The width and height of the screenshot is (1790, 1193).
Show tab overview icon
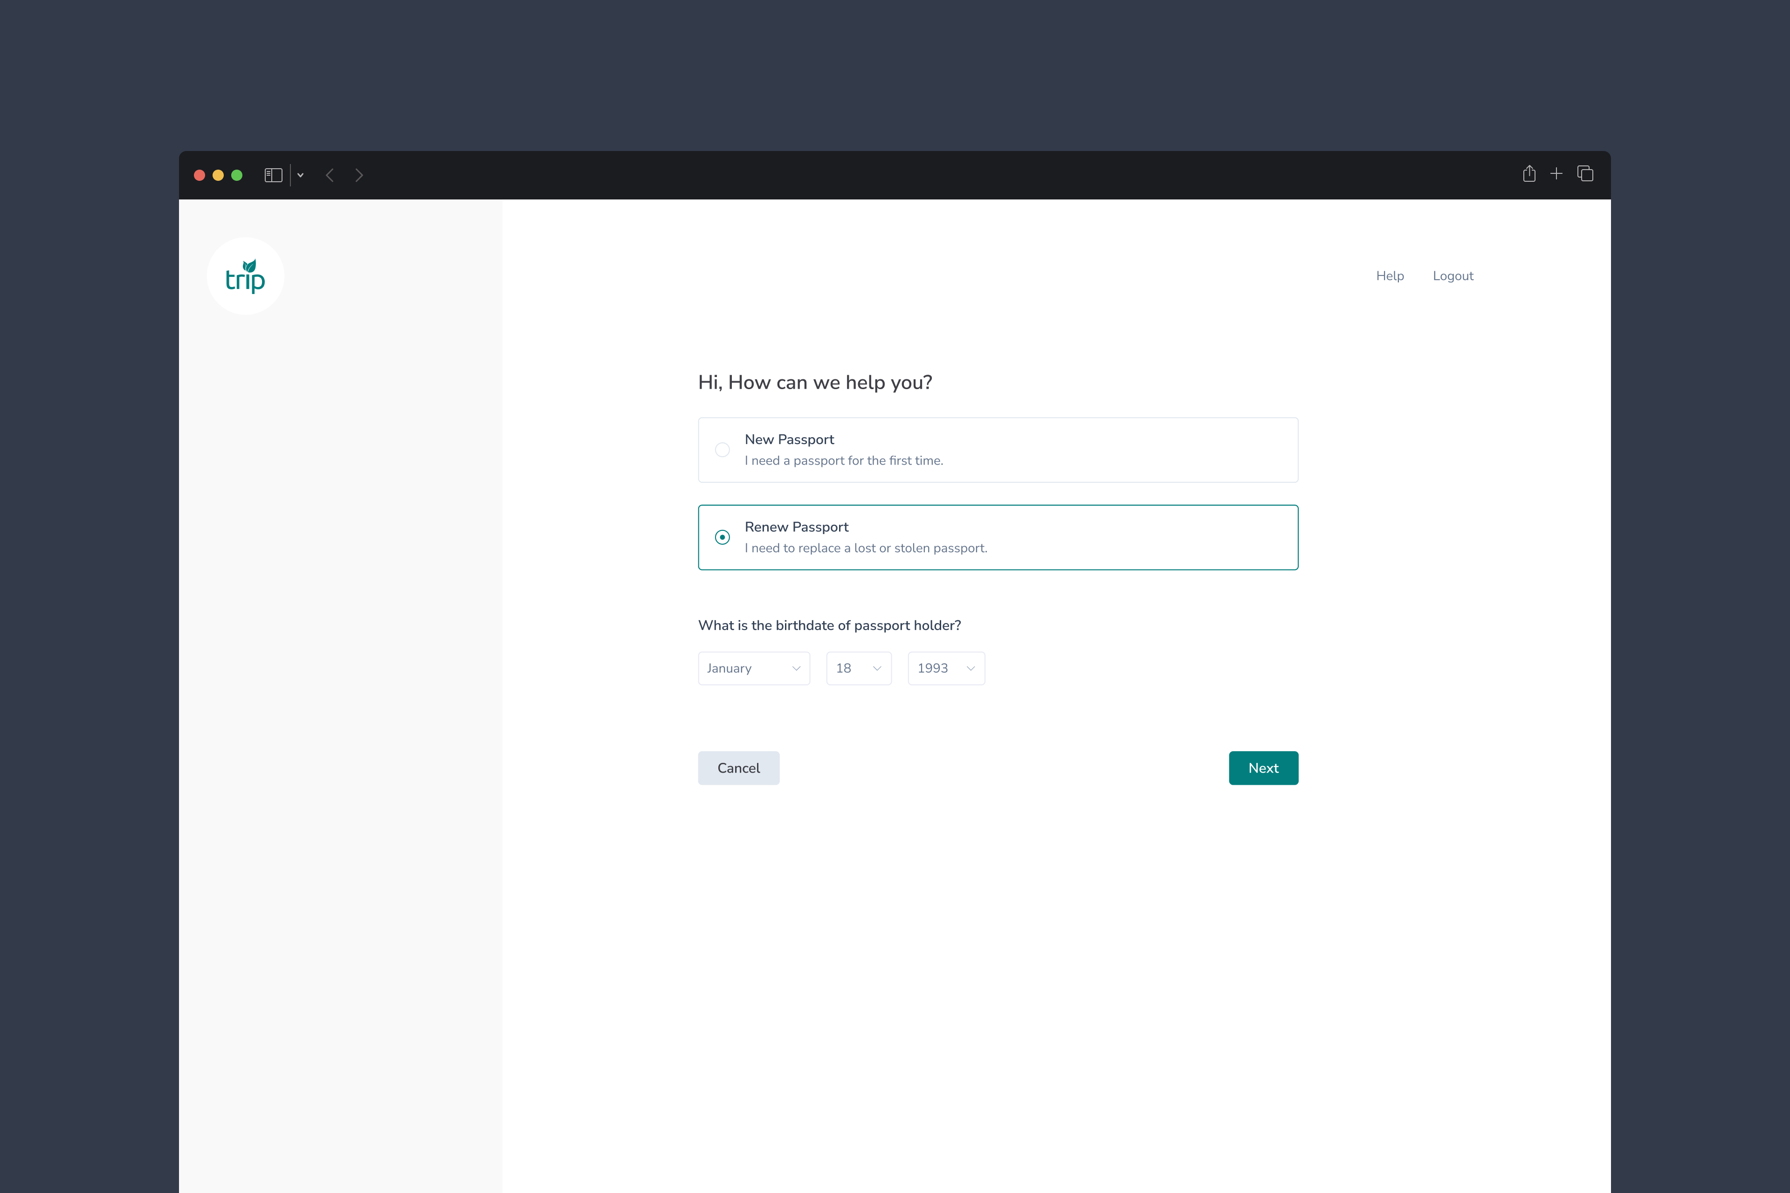[x=1585, y=174]
